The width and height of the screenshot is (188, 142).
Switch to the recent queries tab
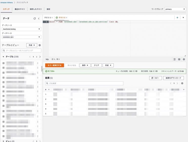pos(20,9)
